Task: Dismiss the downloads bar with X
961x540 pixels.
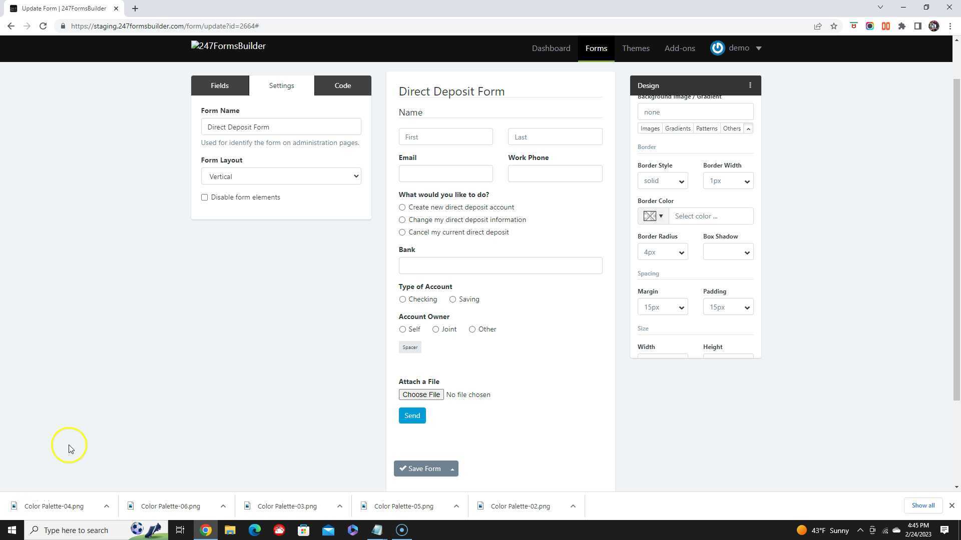Action: point(951,505)
